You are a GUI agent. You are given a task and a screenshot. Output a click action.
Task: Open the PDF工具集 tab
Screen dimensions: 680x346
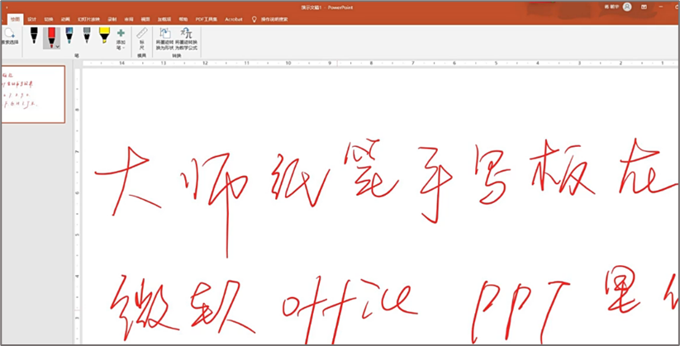pos(207,20)
